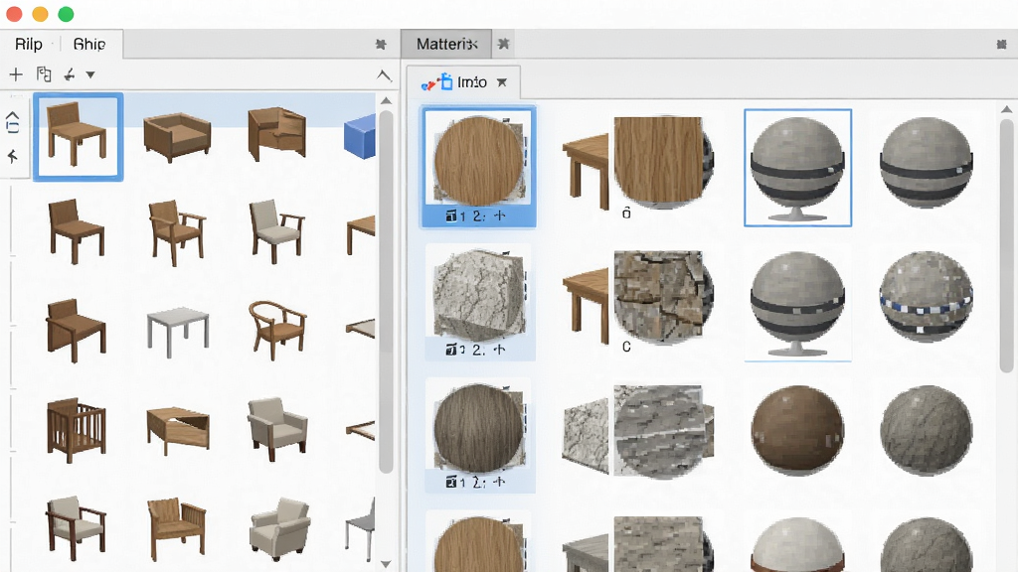Screen dimensions: 1018x572
Task: Click up arrow on materials panel scrollbar
Action: pos(1006,109)
